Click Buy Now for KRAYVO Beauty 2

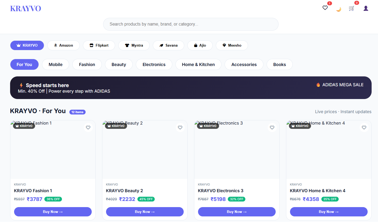tap(145, 212)
